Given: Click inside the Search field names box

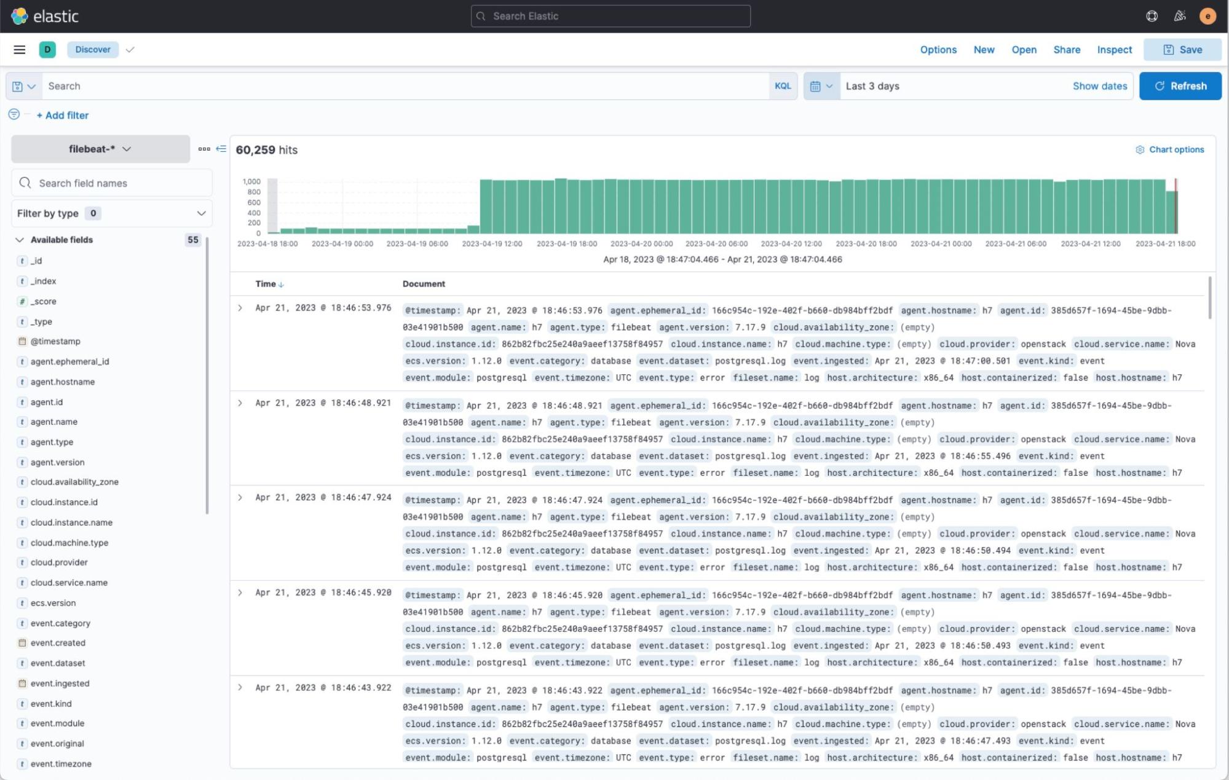Looking at the screenshot, I should 111,183.
